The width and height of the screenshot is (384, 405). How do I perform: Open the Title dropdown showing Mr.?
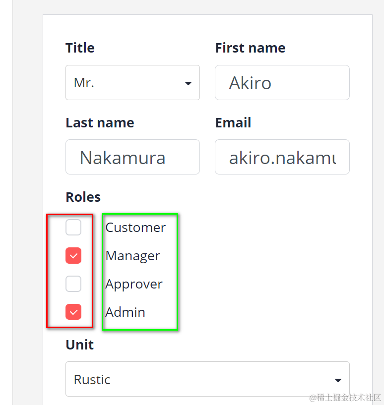coord(132,83)
